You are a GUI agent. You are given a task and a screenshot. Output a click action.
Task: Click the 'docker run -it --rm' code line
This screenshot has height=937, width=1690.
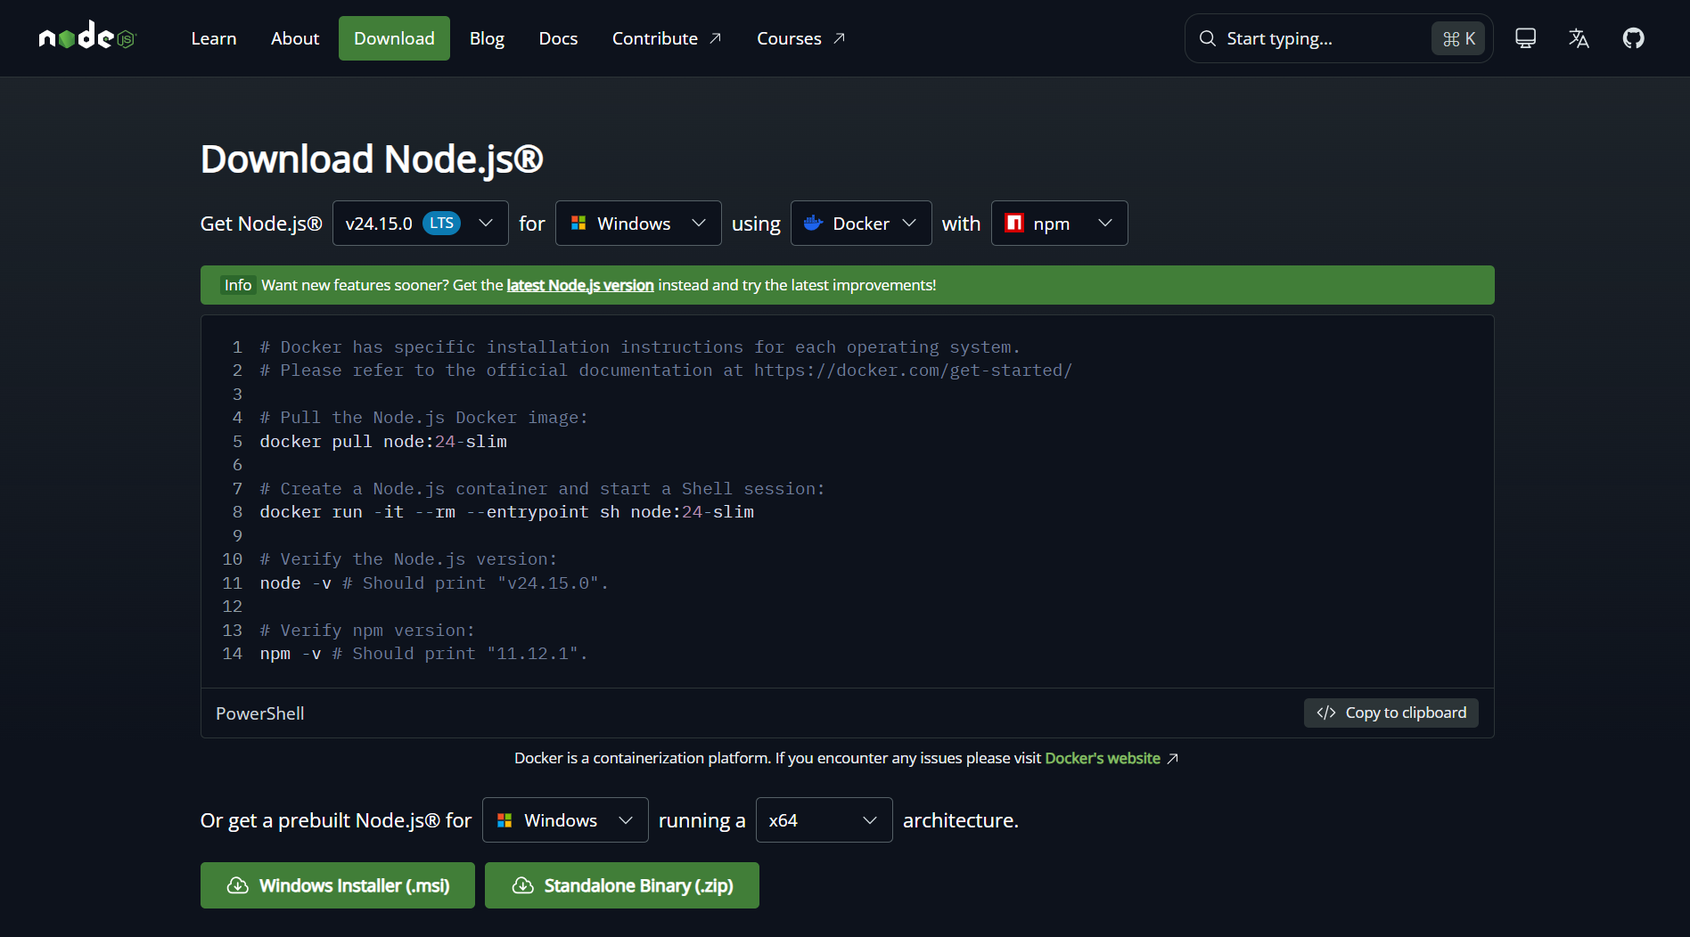(506, 512)
